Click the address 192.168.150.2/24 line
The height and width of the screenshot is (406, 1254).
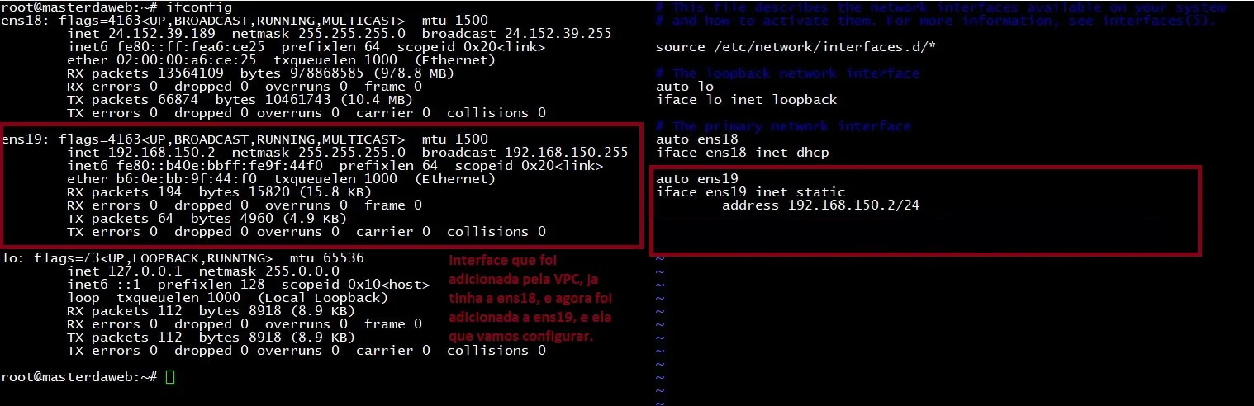[x=820, y=205]
